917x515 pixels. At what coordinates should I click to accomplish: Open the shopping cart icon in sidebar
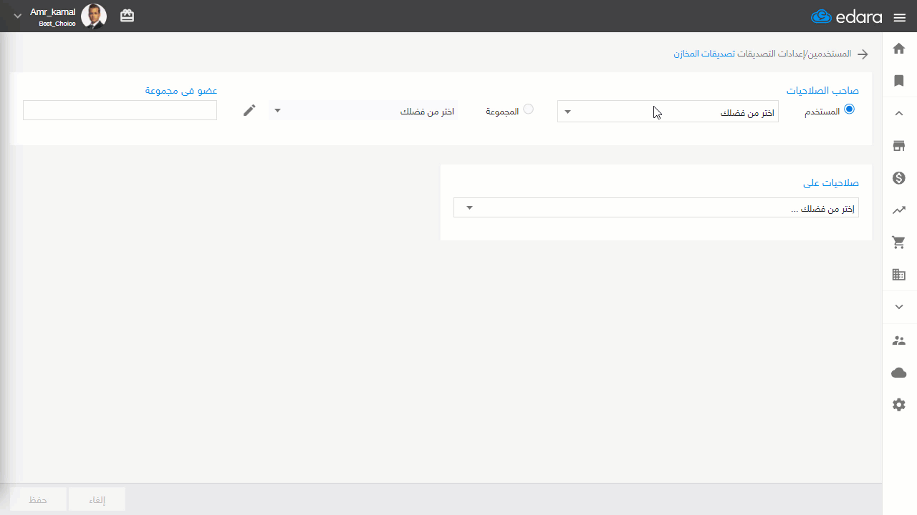point(899,242)
